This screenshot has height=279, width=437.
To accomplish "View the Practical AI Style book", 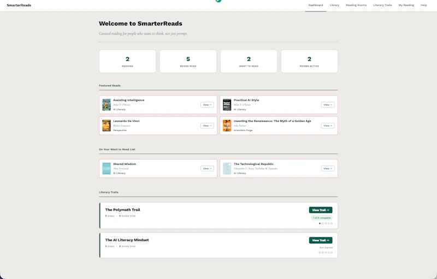I will tap(328, 105).
